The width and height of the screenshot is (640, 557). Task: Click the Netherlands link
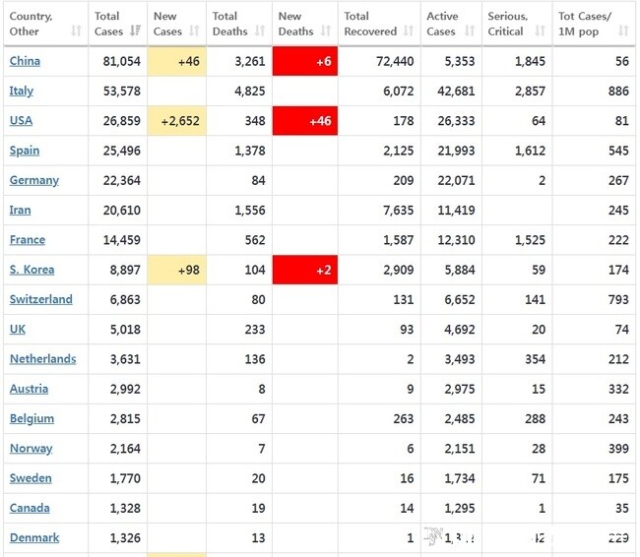(x=42, y=359)
